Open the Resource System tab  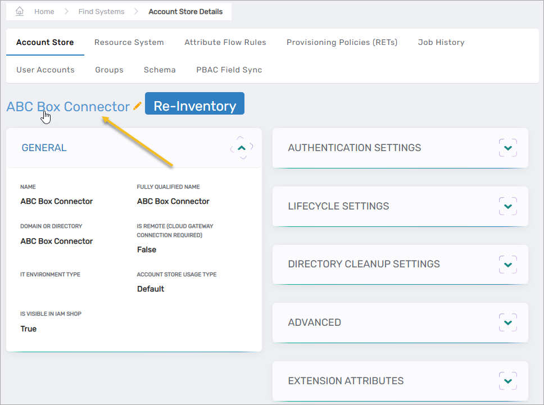click(129, 42)
